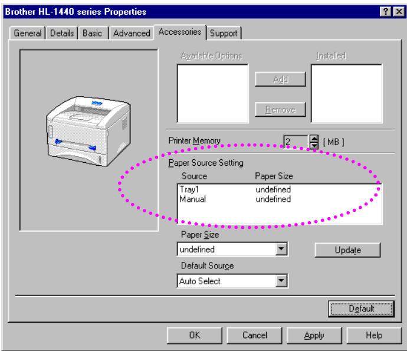Click inside the Available Options list box
407x351 pixels.
pos(212,93)
